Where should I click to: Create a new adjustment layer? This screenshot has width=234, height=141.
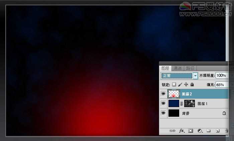pyautogui.click(x=200, y=131)
